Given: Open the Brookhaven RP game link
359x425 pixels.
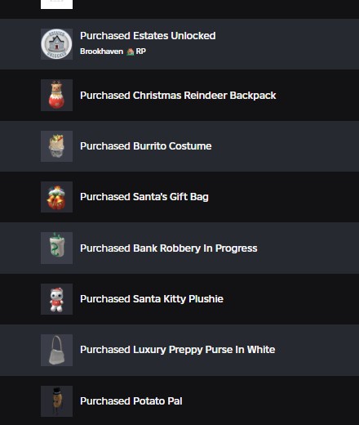Looking at the screenshot, I should click(113, 51).
